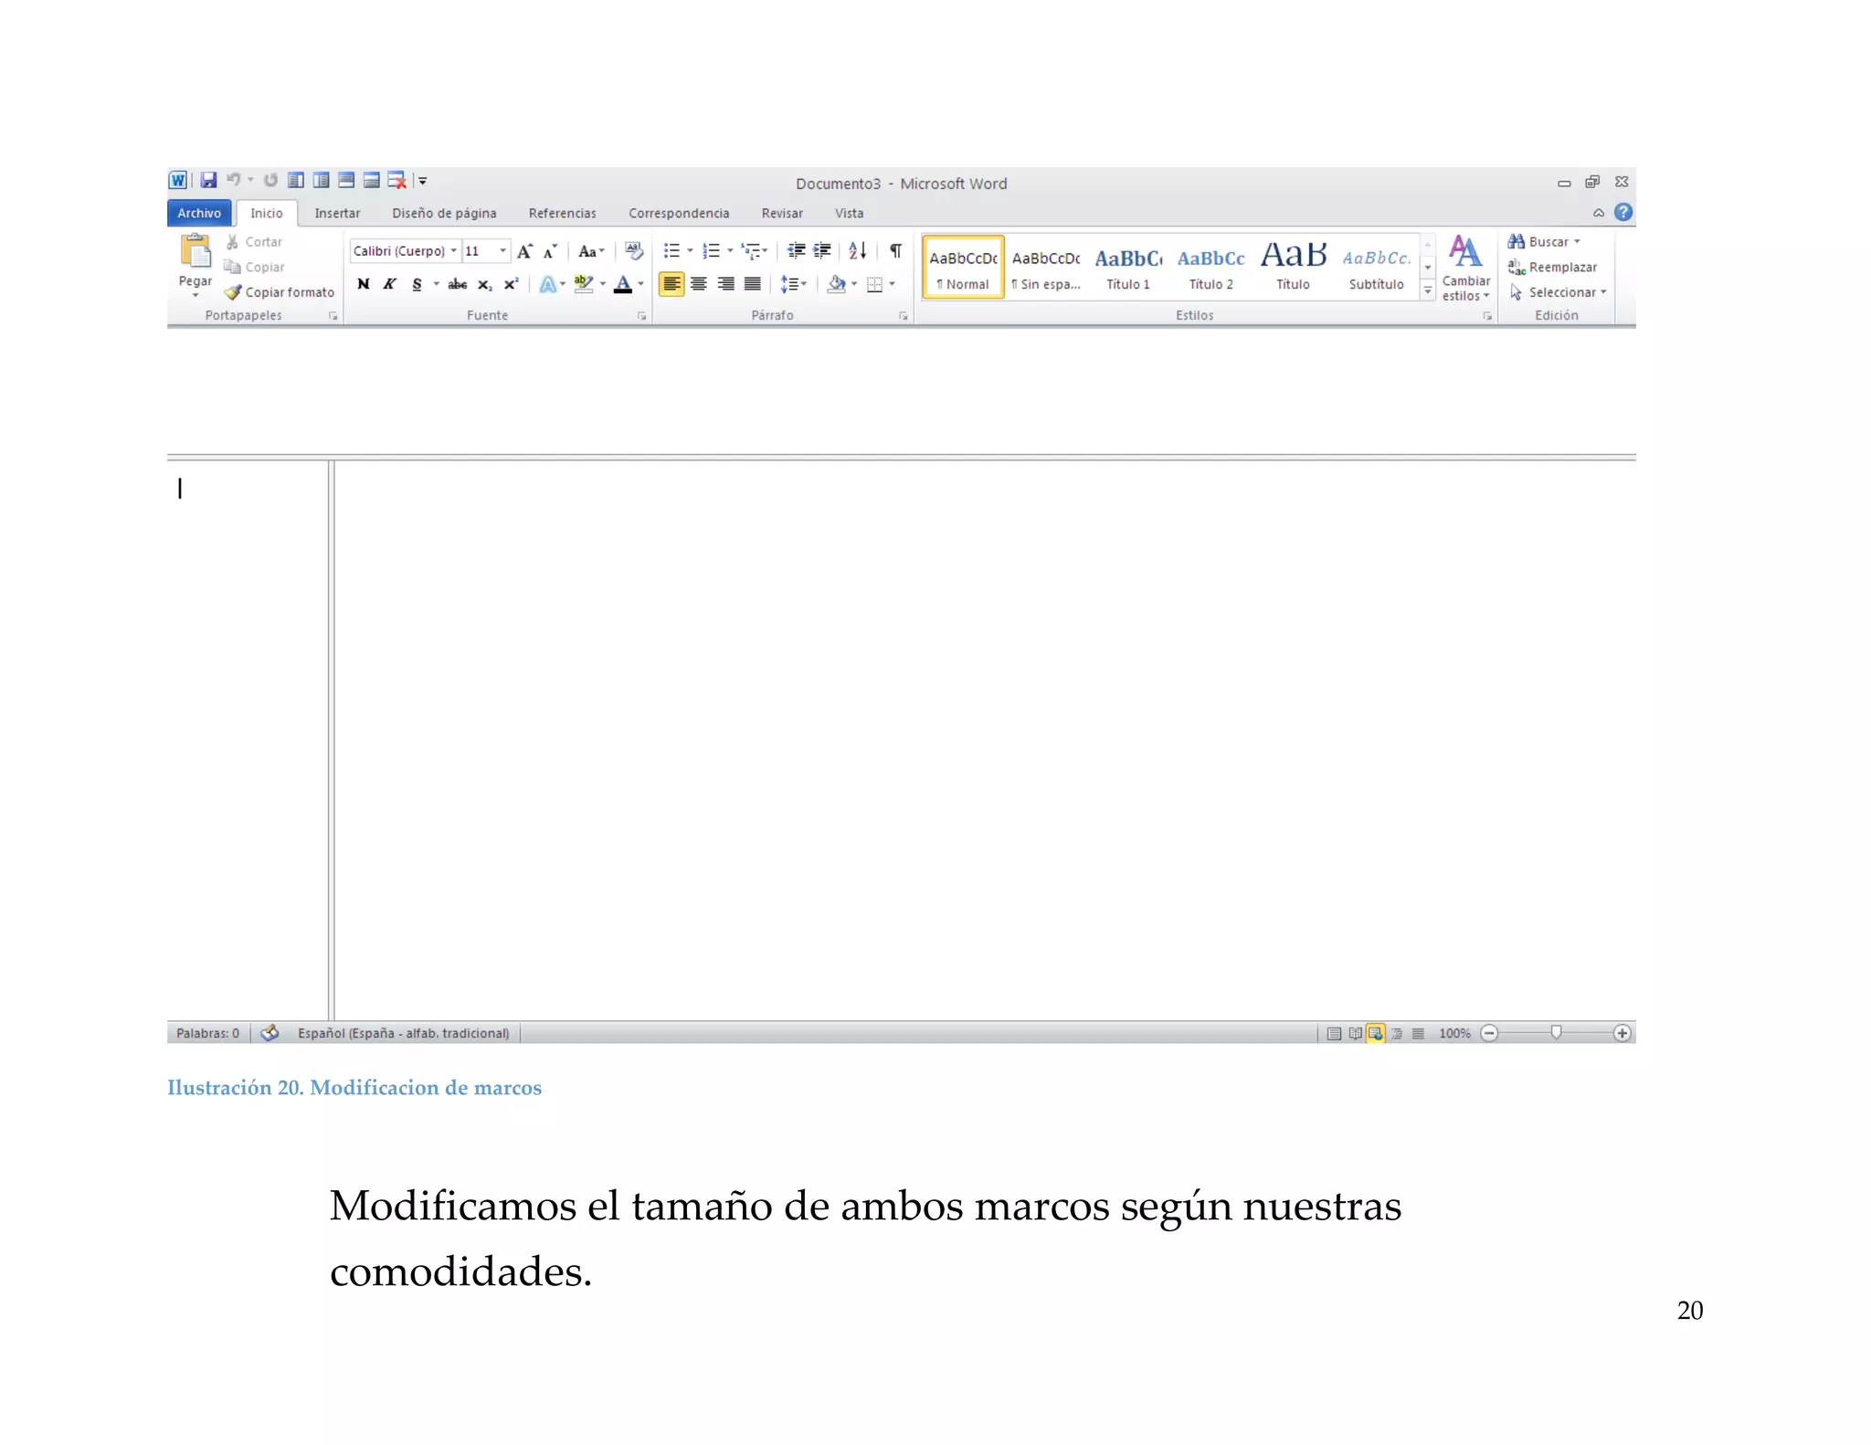Open the Calibri (Cuerpo) font dropdown
The image size is (1871, 1445).
point(453,250)
